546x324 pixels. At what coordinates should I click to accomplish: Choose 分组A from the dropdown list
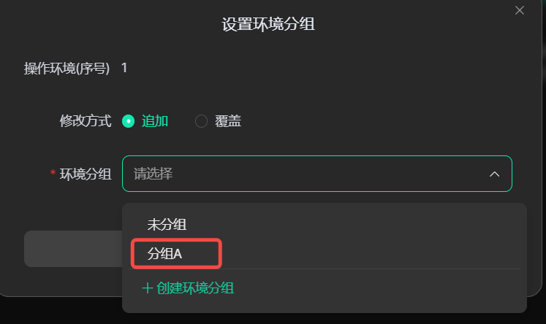164,254
